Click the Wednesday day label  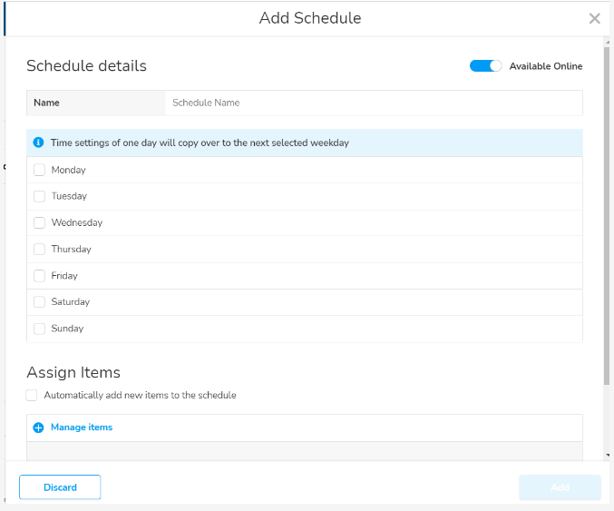pos(77,222)
